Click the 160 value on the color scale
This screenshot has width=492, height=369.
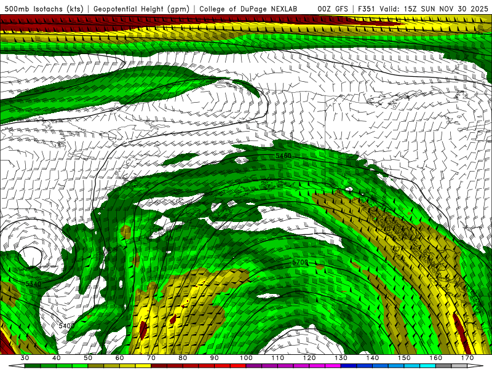(436, 358)
